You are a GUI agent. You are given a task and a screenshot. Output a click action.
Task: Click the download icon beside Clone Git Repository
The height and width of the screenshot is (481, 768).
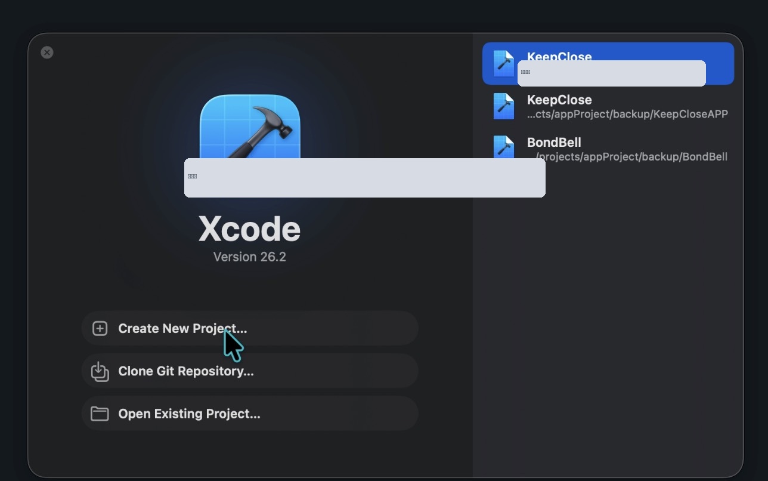tap(100, 371)
